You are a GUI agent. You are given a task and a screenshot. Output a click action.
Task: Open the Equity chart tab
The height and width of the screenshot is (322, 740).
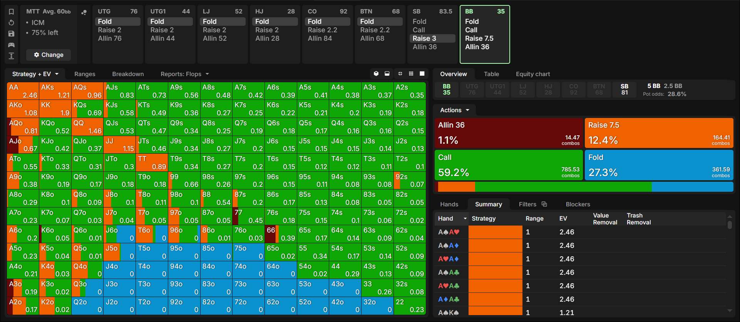pos(533,74)
